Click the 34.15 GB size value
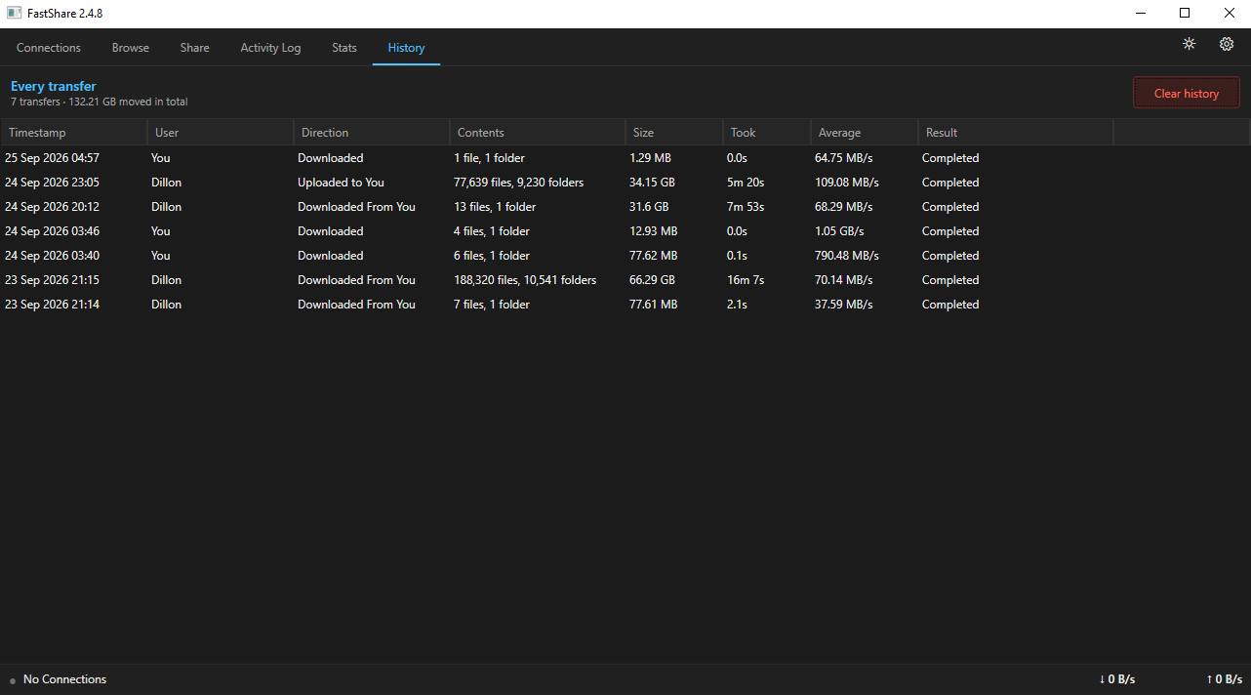 [652, 183]
